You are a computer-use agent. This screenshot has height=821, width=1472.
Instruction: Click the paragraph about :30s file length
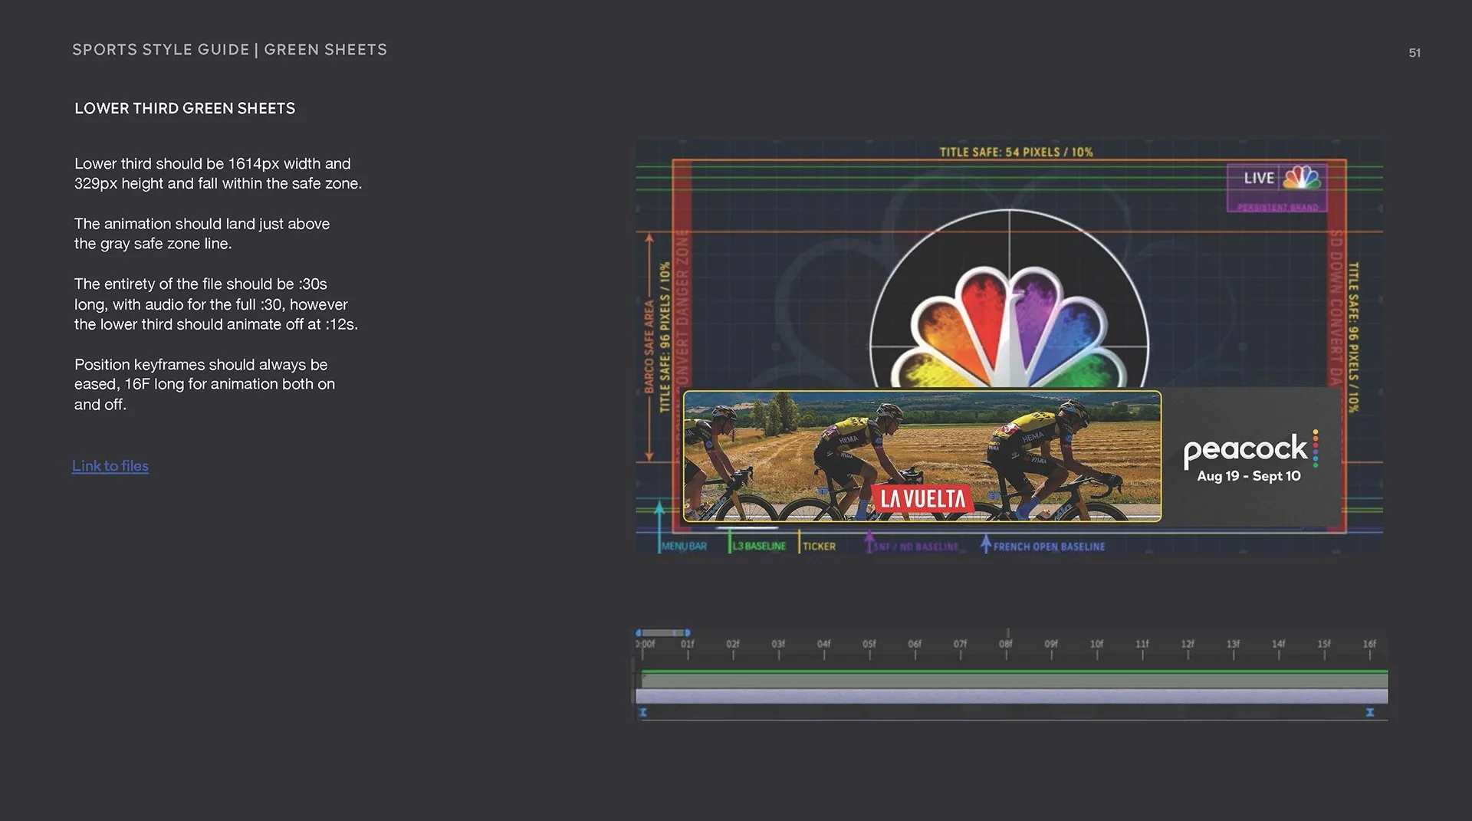click(x=216, y=304)
